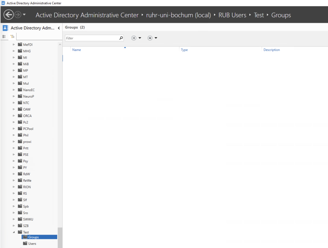Image resolution: width=328 pixels, height=248 pixels.
Task: Click 'ruhr-uni-bochum (local)' in the breadcrumb
Action: 178,15
